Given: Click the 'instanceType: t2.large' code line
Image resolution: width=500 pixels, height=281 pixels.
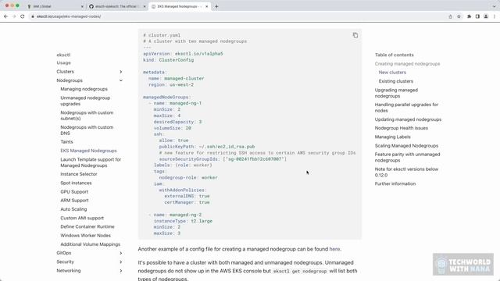Looking at the screenshot, I should click(x=183, y=221).
